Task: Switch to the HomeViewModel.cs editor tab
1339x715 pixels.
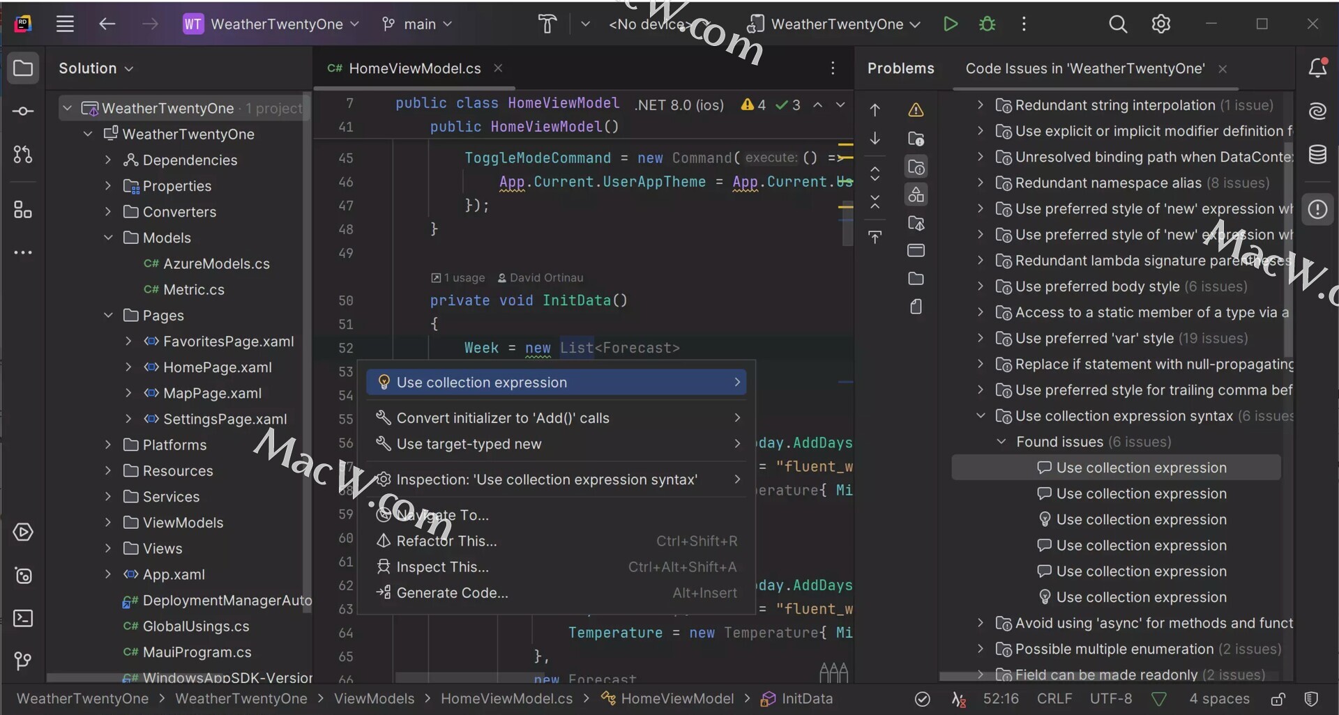Action: (x=414, y=68)
